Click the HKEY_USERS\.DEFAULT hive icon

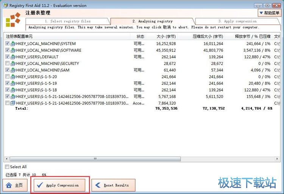pyautogui.click(x=13, y=57)
